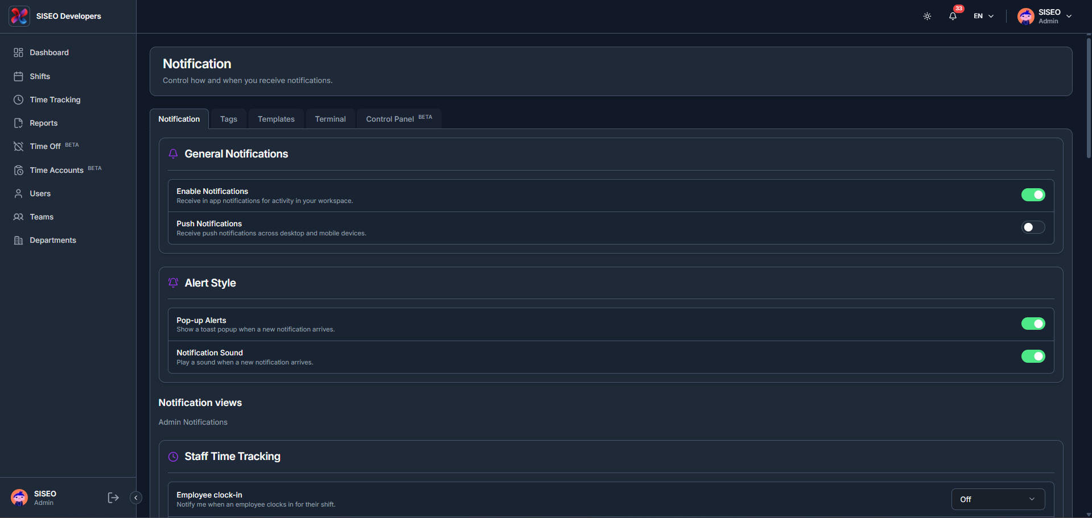This screenshot has height=518, width=1092.
Task: Click the General Notifications heading
Action: (236, 154)
